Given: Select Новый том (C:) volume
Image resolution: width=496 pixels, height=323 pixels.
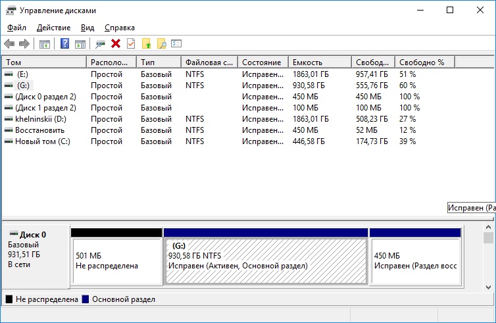Looking at the screenshot, I should pyautogui.click(x=43, y=141).
